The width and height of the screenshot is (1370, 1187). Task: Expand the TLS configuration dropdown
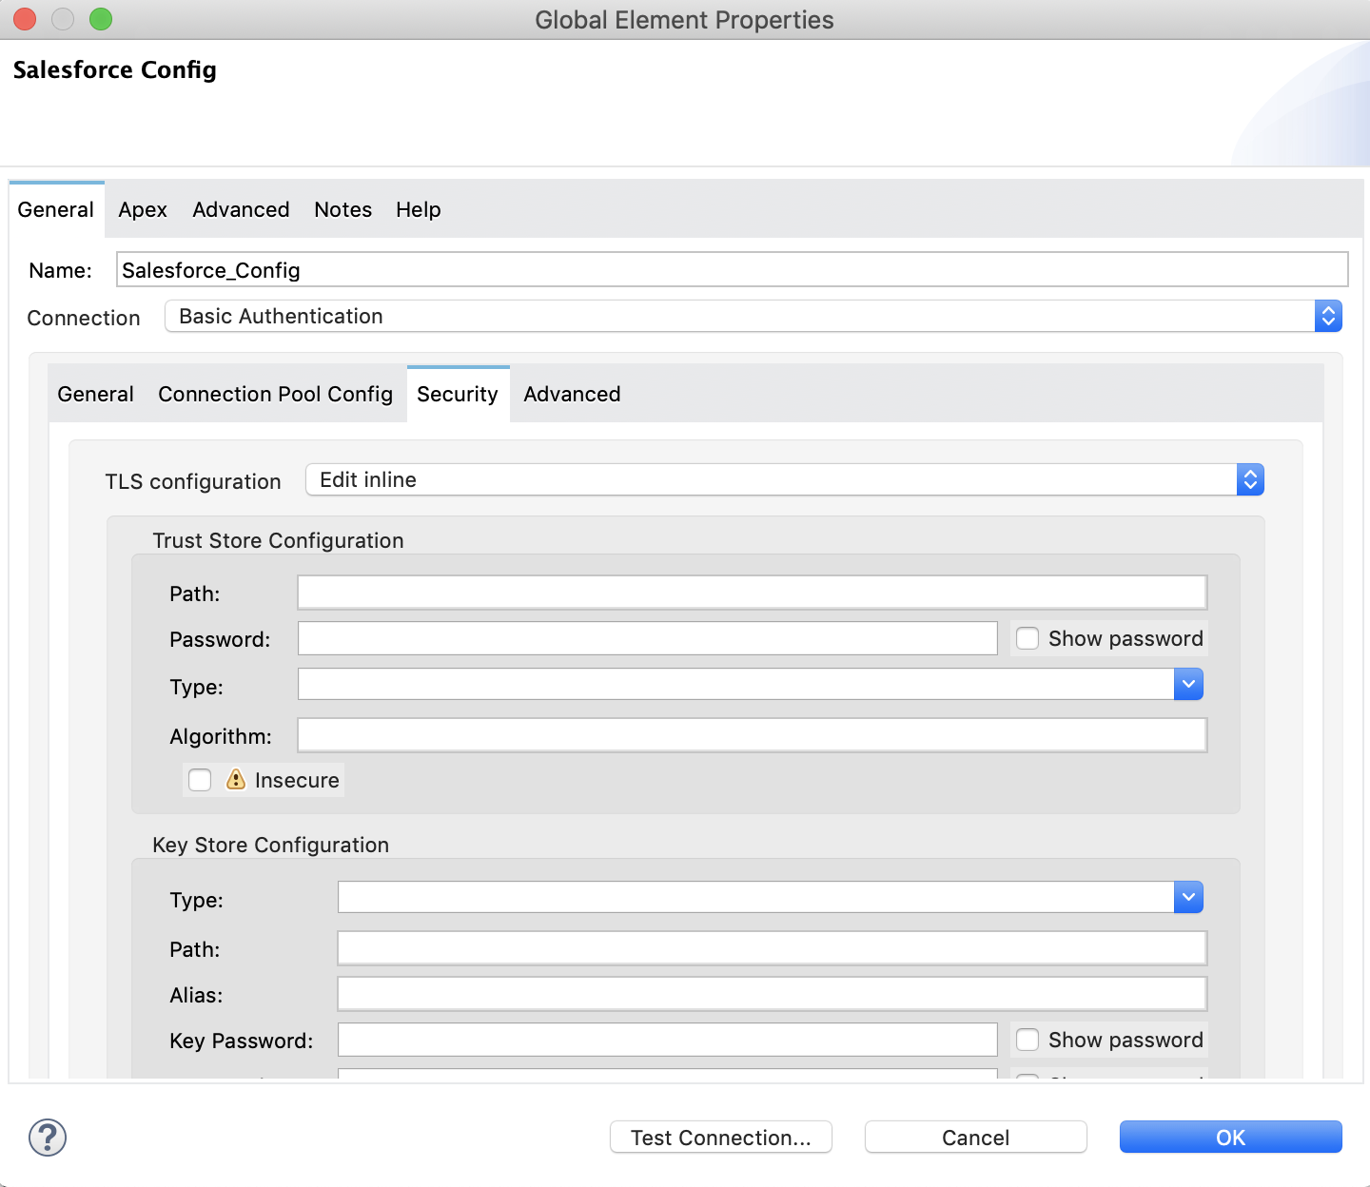(x=1250, y=479)
